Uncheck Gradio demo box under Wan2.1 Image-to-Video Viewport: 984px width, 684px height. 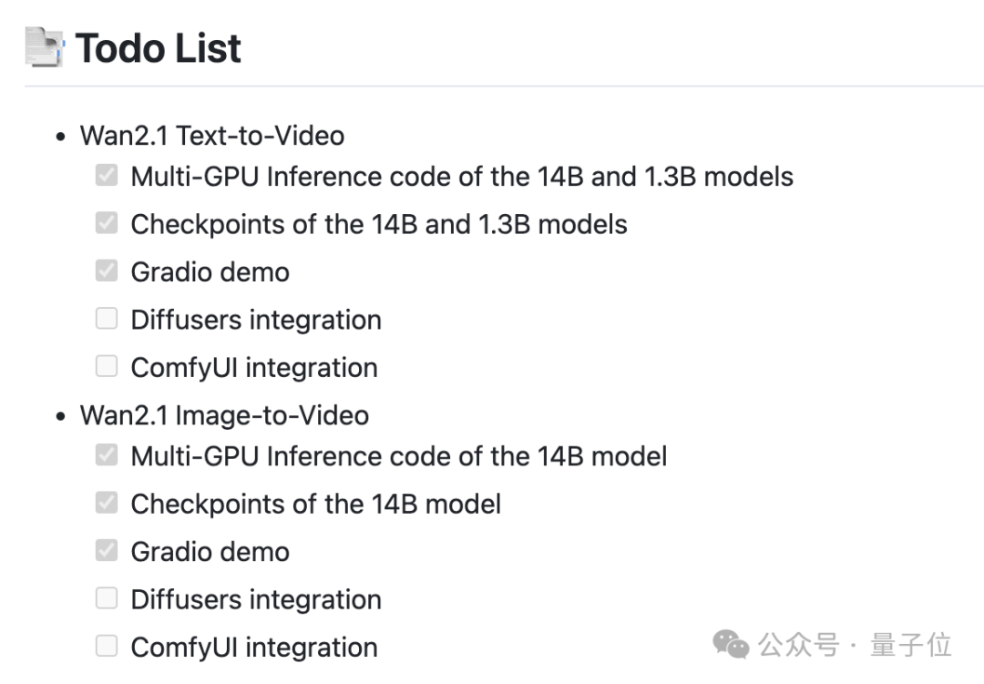(x=107, y=550)
